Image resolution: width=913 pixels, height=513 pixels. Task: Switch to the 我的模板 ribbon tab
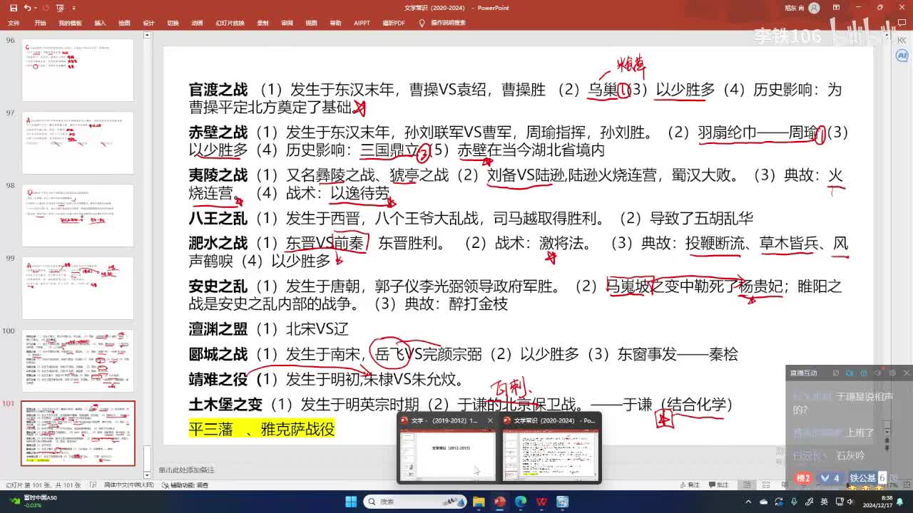click(x=70, y=23)
